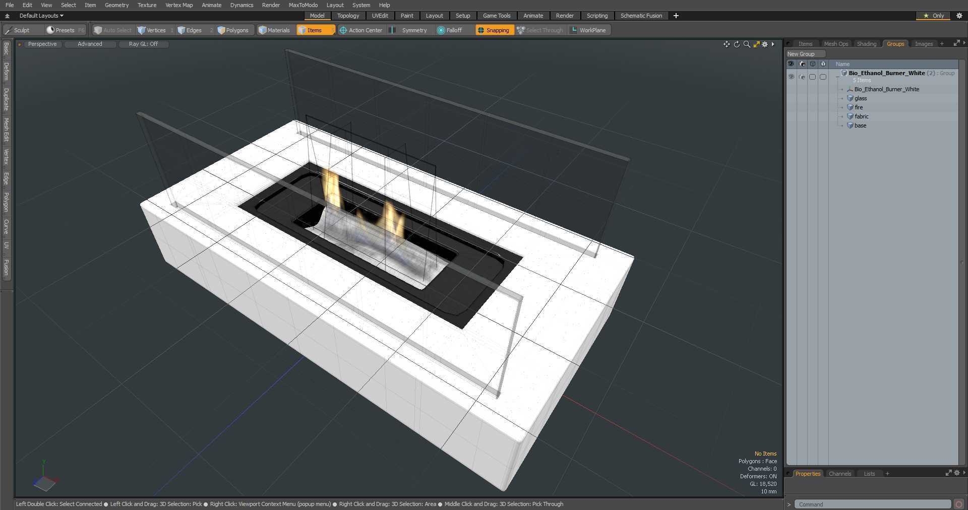Switch to the Shading panel tab
This screenshot has width=968, height=510.
coord(866,44)
